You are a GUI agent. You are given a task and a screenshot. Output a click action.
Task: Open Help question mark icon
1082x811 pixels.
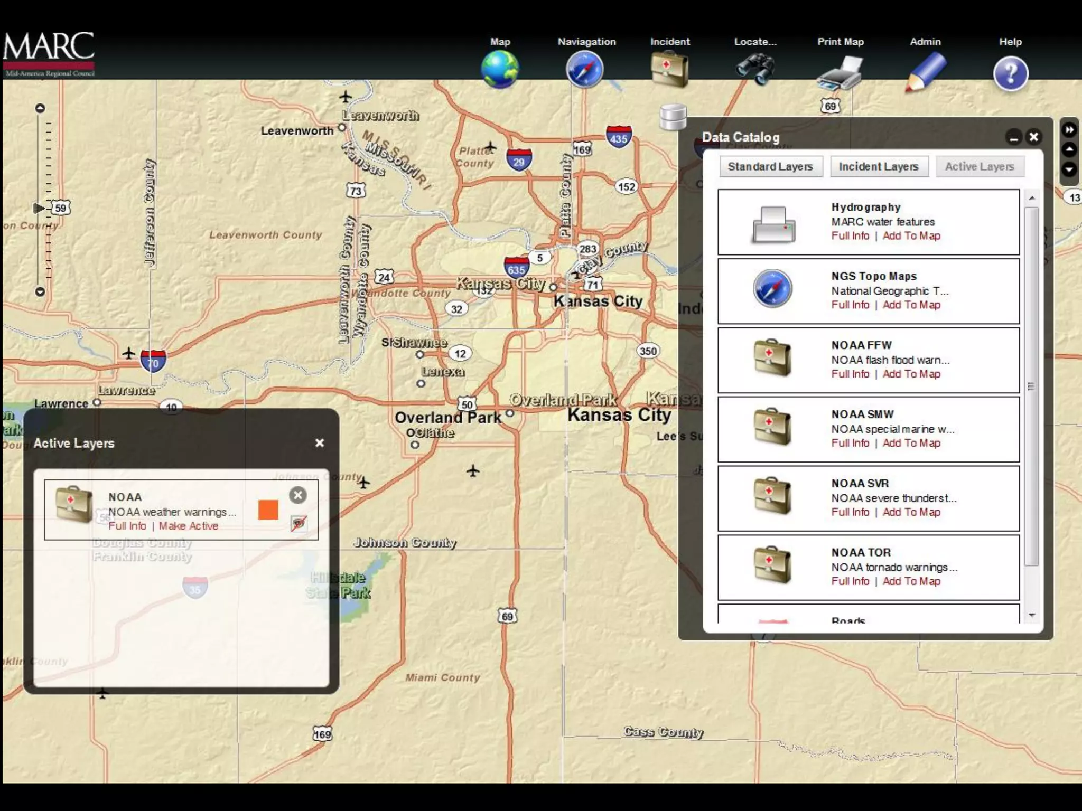click(1010, 74)
